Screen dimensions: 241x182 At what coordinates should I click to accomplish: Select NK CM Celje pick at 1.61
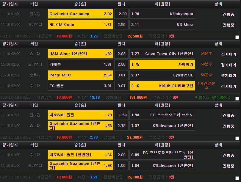click(80, 25)
